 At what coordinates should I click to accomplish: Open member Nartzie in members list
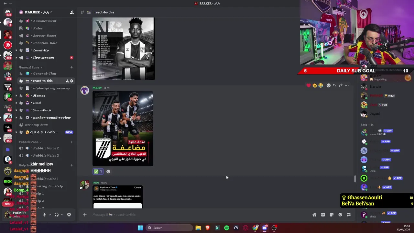coord(375,87)
